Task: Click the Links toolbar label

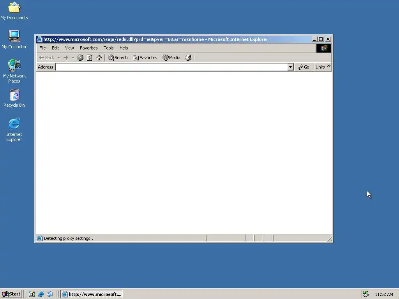Action: pyautogui.click(x=320, y=67)
